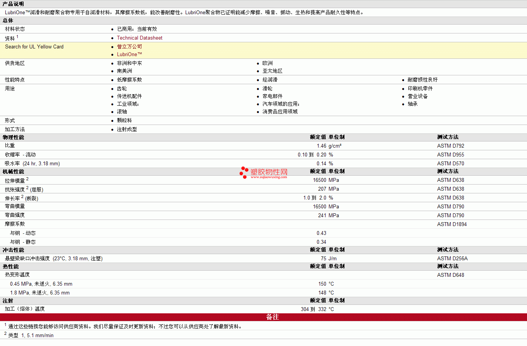Click the 供货地区 row label

[15, 63]
